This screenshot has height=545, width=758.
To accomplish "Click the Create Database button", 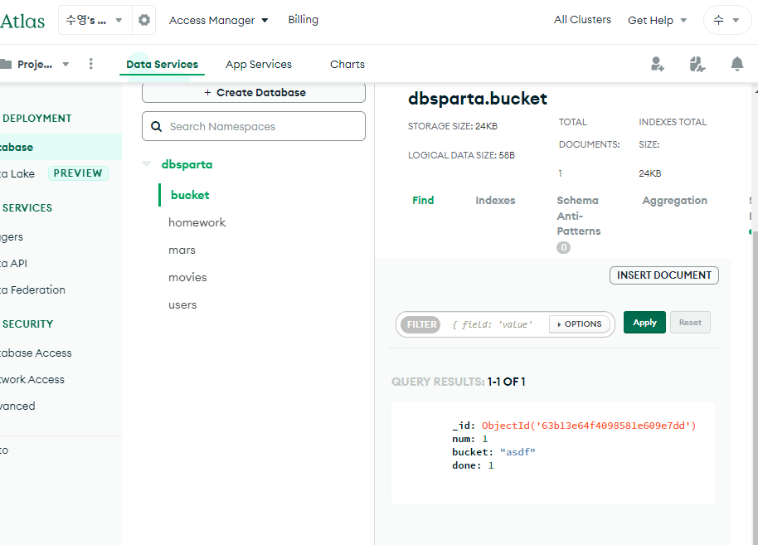I will tap(254, 92).
